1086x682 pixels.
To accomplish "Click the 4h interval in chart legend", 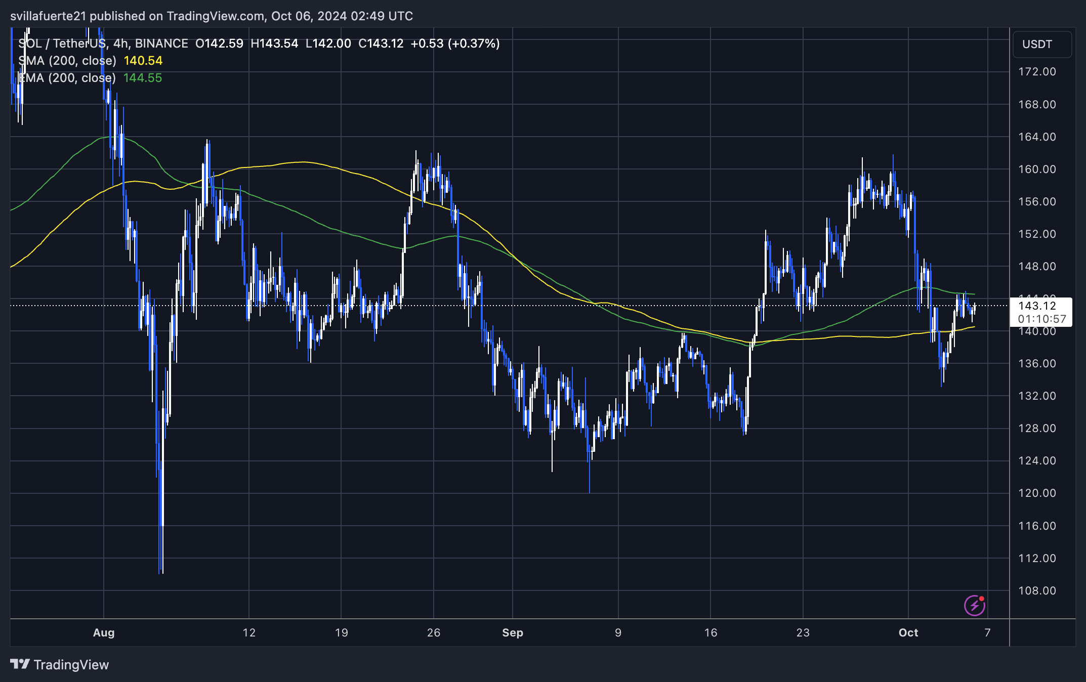I will pyautogui.click(x=120, y=44).
